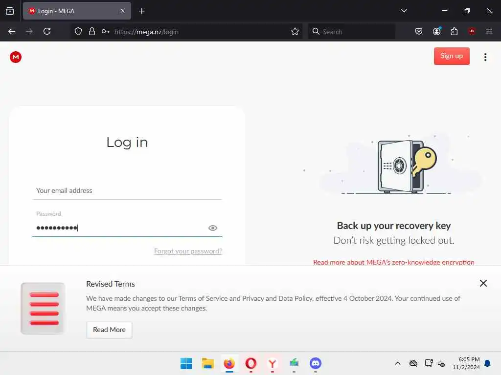Click Firefox icon in taskbar

coord(229,363)
